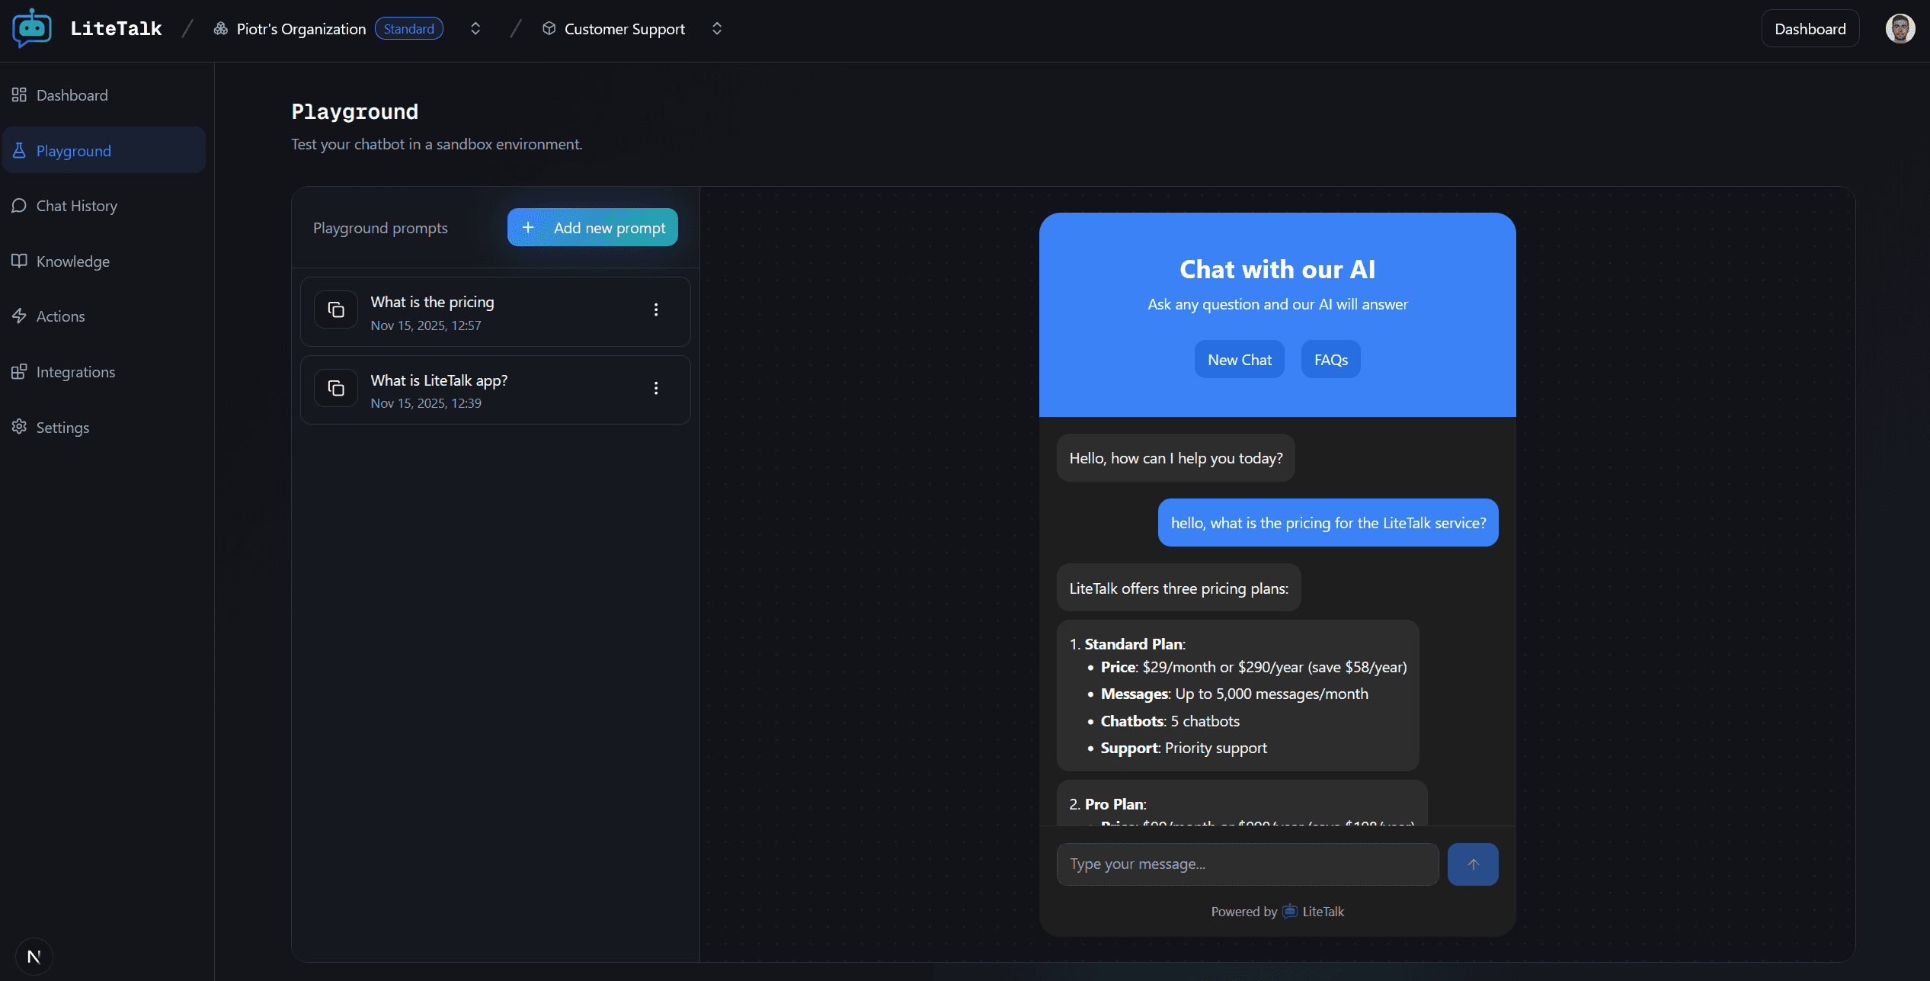Expand the Piotr's Organization switcher

click(475, 28)
